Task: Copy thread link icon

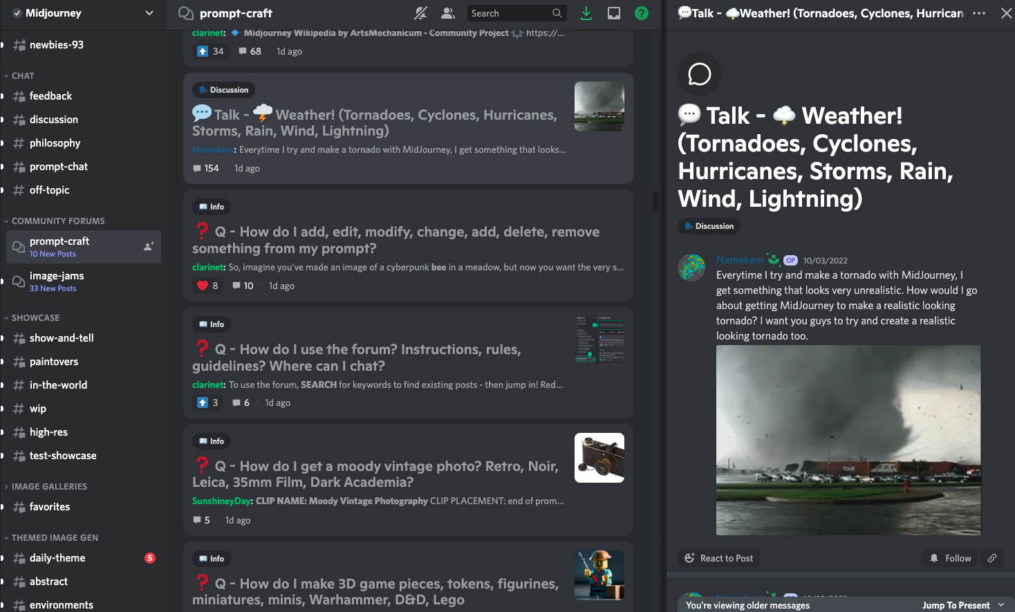Action: pyautogui.click(x=992, y=558)
